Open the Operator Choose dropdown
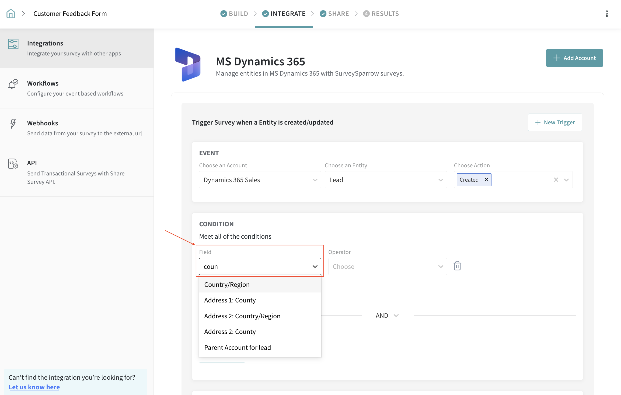Screen dimensions: 621x395 tap(387, 266)
